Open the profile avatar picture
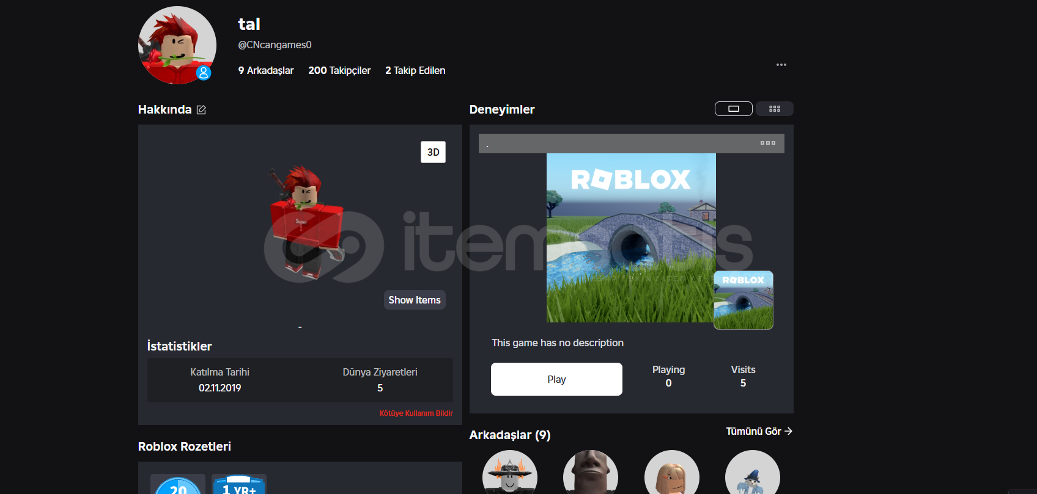 coord(177,45)
